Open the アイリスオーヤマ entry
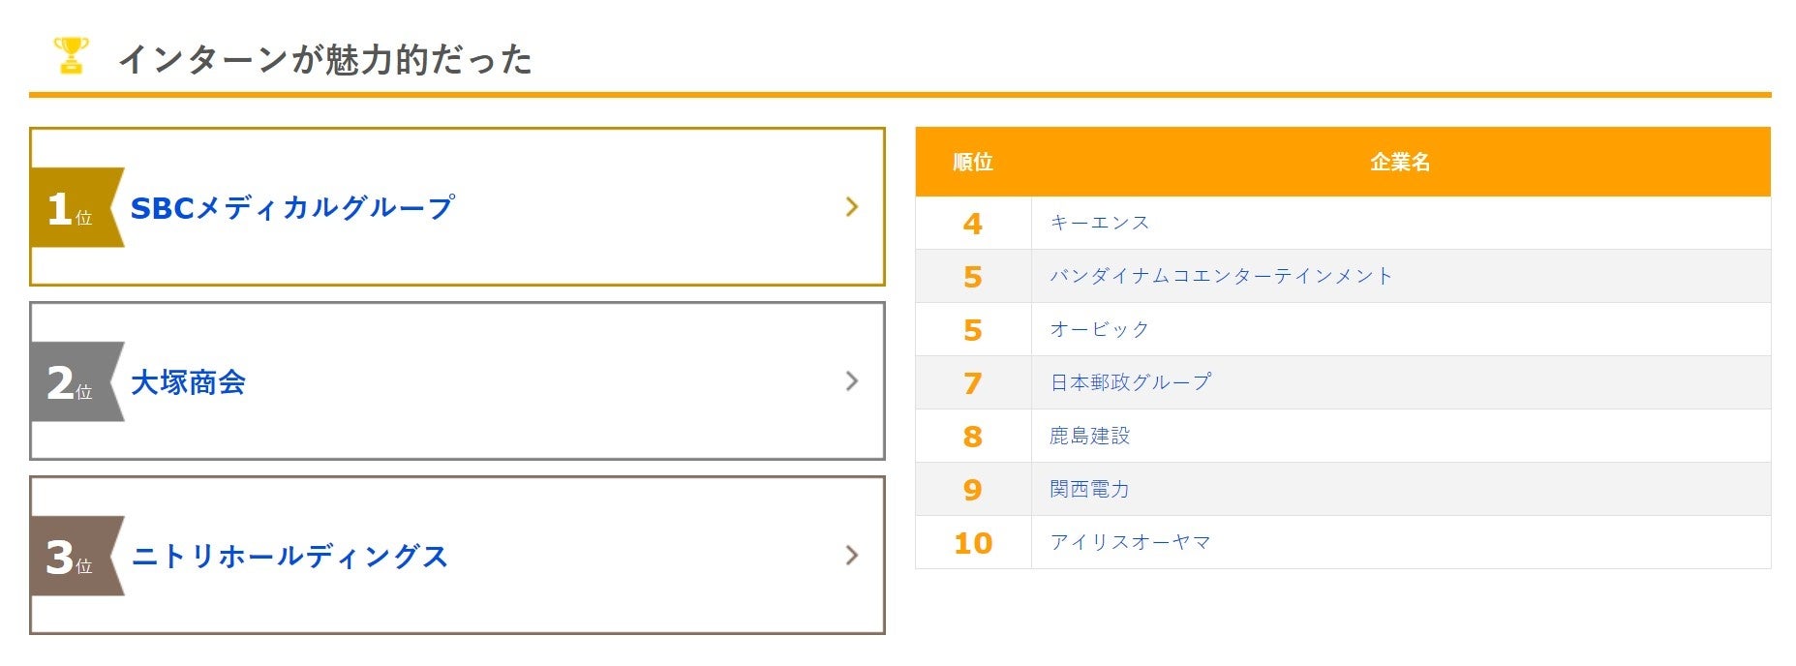 click(1130, 542)
